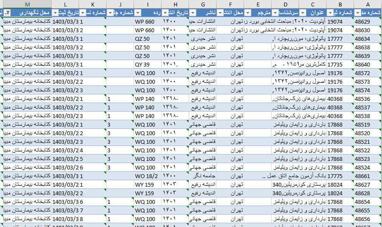This screenshot has height=227, width=382.
Task: Click the جامعه نگر publisher cell
Action: pos(202,176)
